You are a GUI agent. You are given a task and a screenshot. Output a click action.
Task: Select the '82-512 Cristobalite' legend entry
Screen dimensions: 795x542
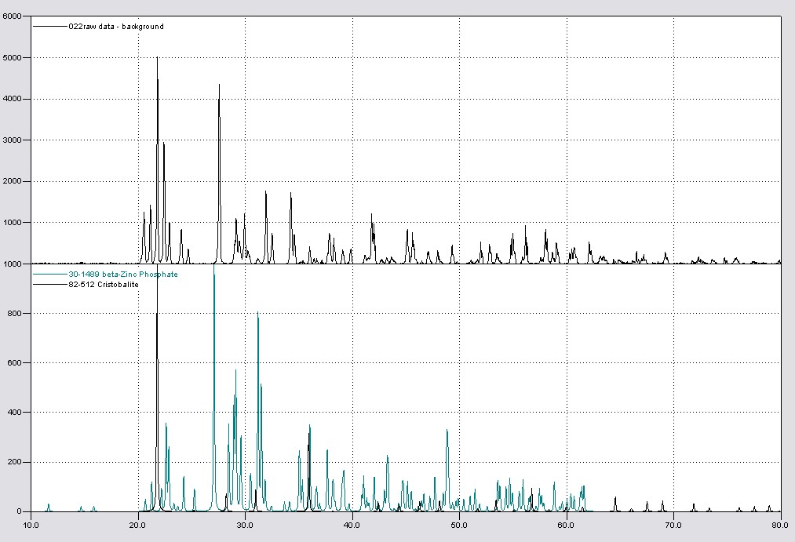coord(104,284)
